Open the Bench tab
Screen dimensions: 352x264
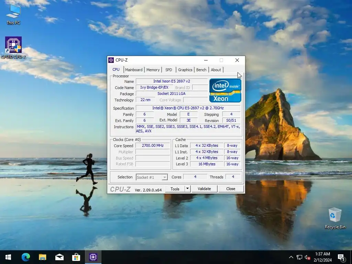click(x=201, y=70)
